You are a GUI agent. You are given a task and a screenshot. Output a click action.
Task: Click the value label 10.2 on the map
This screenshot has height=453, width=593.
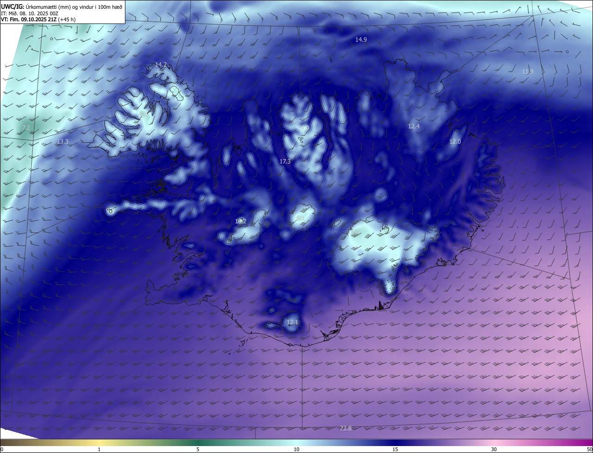240,221
